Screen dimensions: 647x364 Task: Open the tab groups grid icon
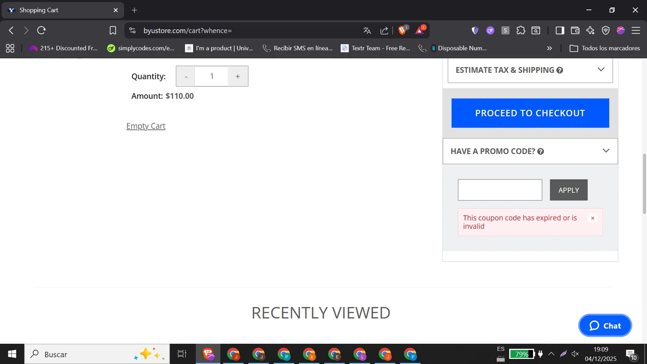pyautogui.click(x=10, y=48)
